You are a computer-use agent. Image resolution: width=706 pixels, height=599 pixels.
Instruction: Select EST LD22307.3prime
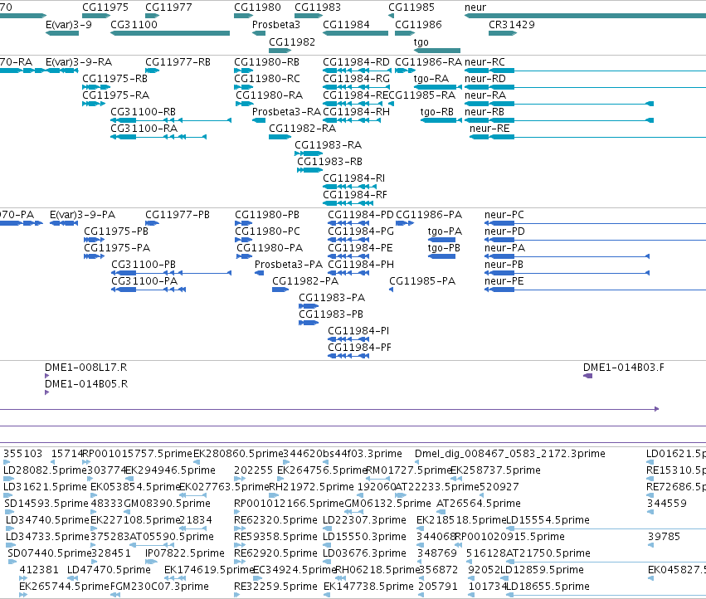click(x=364, y=520)
